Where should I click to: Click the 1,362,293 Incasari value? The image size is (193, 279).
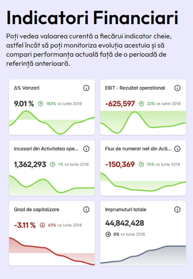coord(30,164)
